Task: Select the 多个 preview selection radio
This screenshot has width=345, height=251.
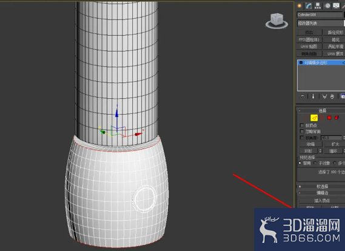Action: click(335, 163)
